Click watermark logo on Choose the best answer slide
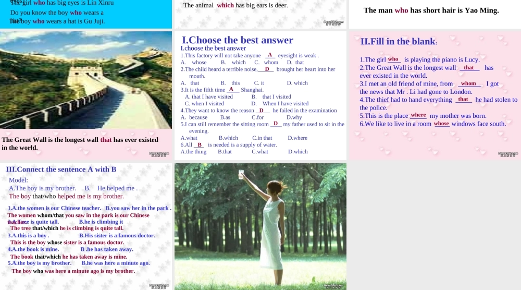This screenshot has width=521, height=290. click(333, 154)
